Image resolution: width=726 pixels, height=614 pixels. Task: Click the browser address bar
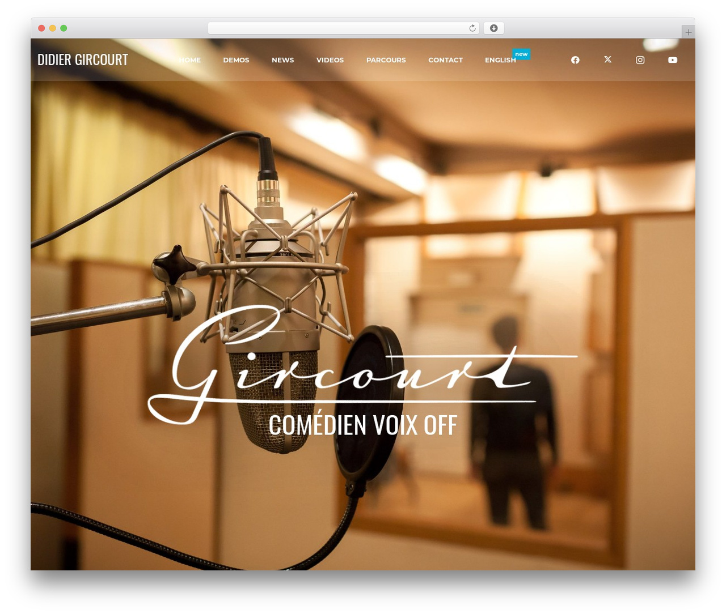click(x=344, y=28)
